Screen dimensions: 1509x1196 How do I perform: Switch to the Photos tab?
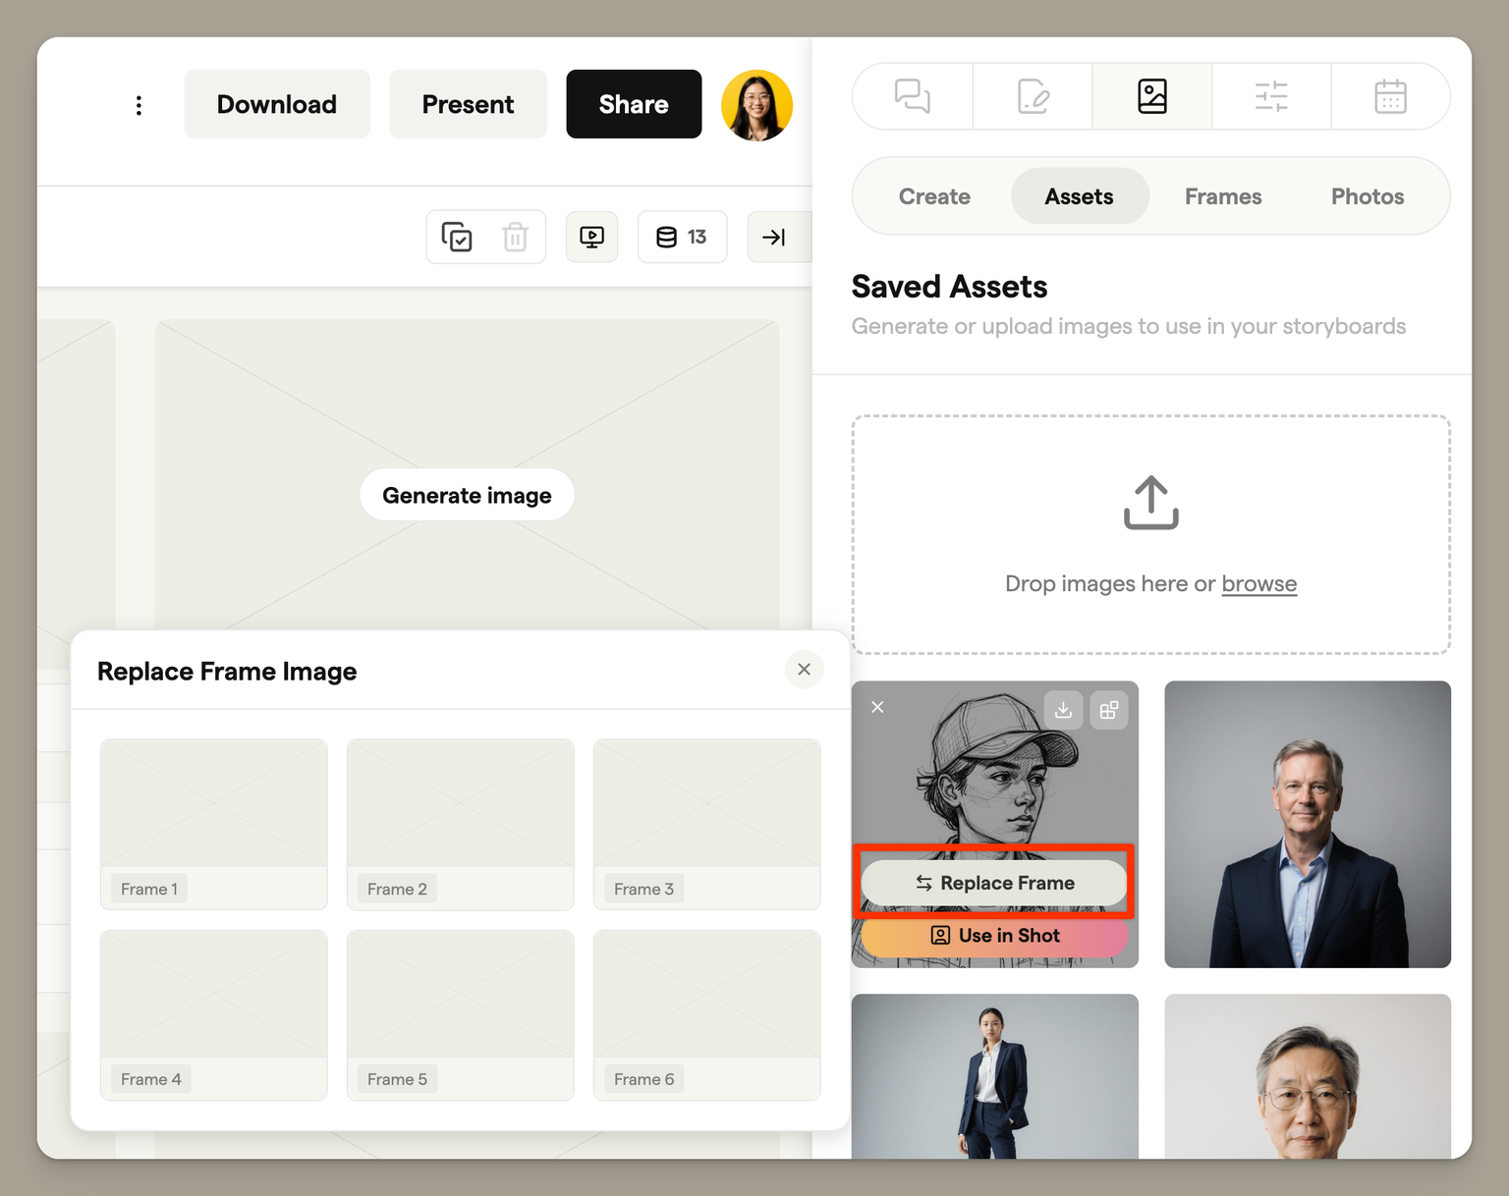(x=1367, y=196)
